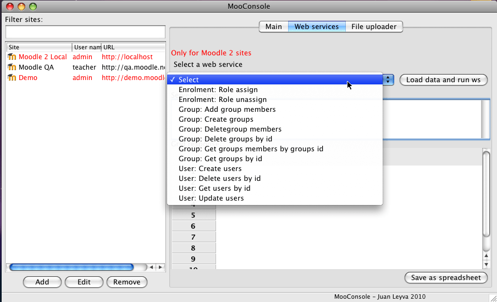The height and width of the screenshot is (302, 497).
Task: Click the URL column header
Action: [x=133, y=47]
